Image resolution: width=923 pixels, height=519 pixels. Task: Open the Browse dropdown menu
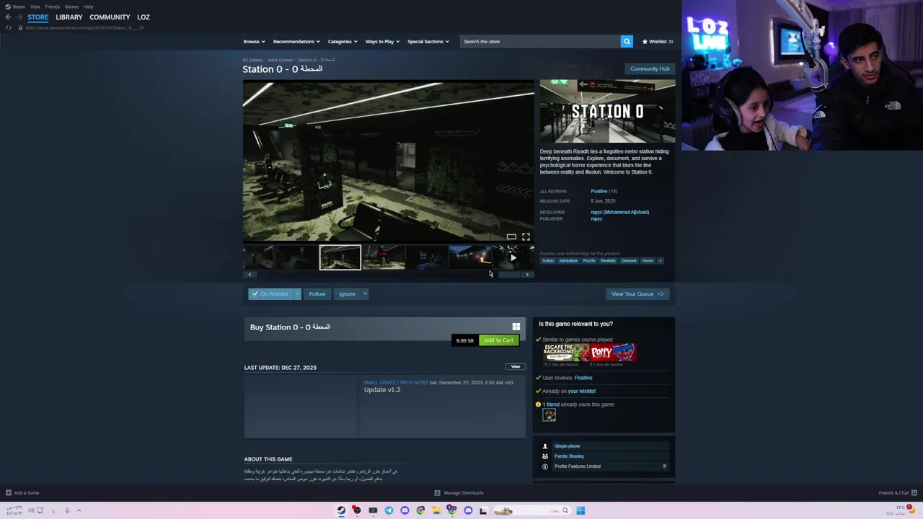(x=254, y=41)
